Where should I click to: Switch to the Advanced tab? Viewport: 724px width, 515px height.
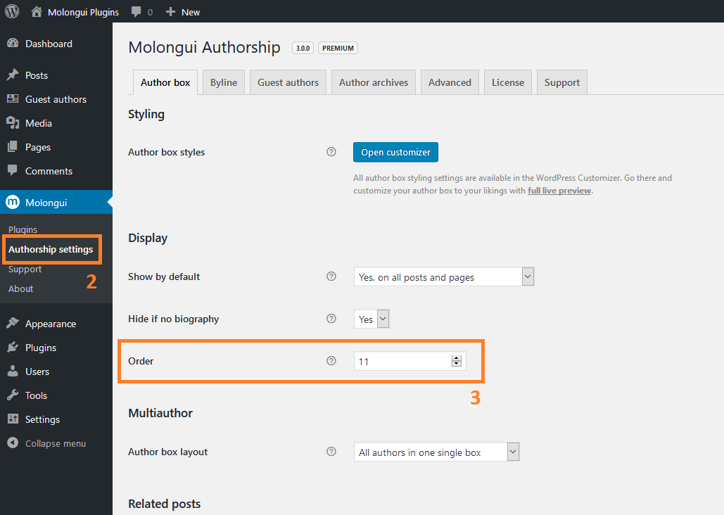pyautogui.click(x=450, y=82)
